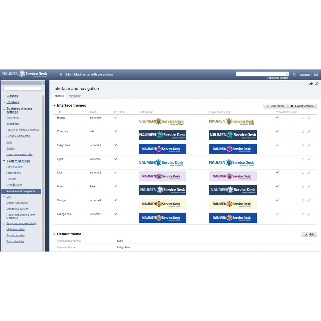Image resolution: width=321 pixels, height=321 pixels.
Task: Click Edit for Default theme
Action: coord(309,235)
